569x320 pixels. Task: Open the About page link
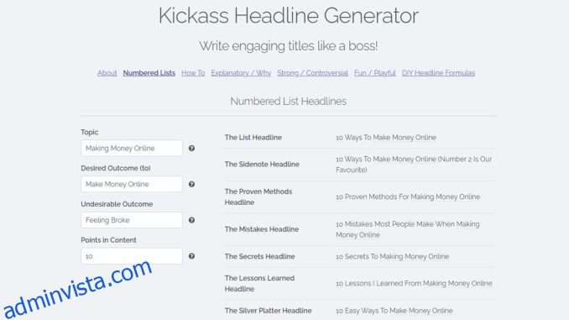[107, 73]
